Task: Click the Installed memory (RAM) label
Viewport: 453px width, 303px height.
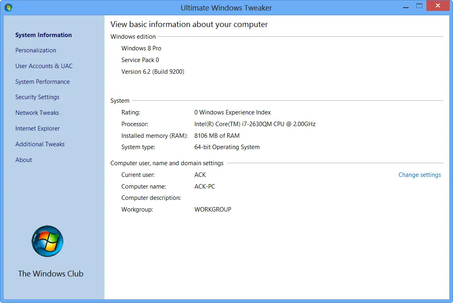Action: tap(154, 136)
